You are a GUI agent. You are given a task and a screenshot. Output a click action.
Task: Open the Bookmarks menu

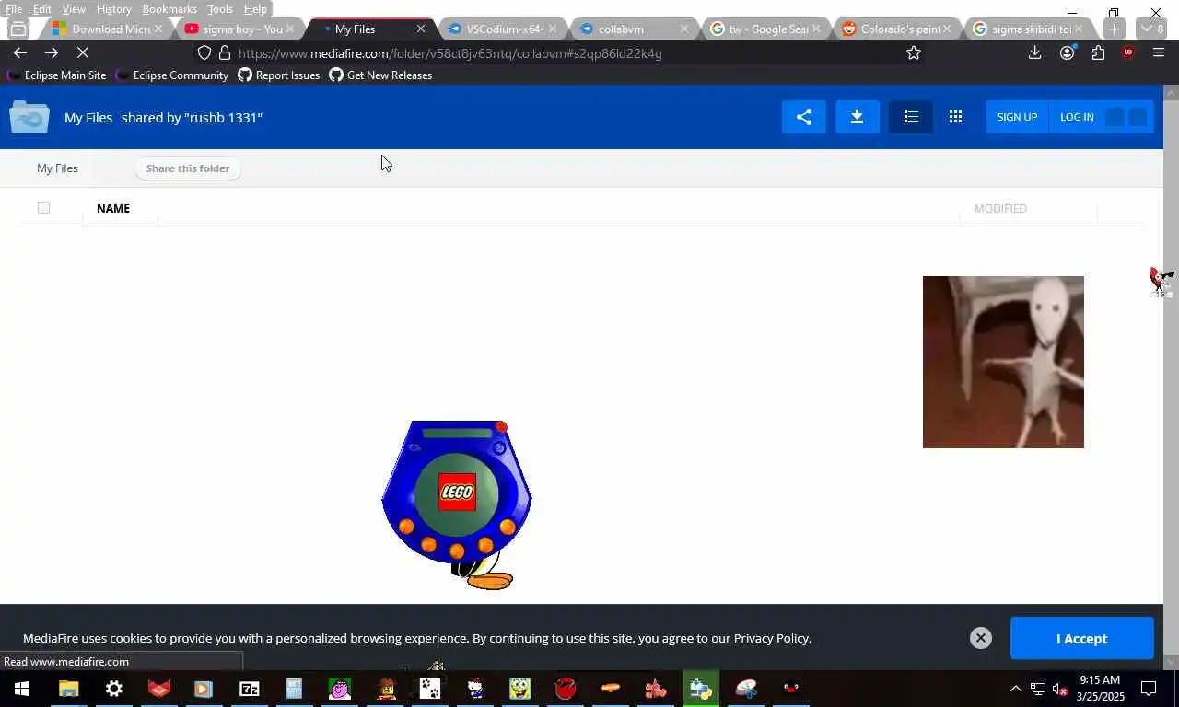(x=169, y=9)
